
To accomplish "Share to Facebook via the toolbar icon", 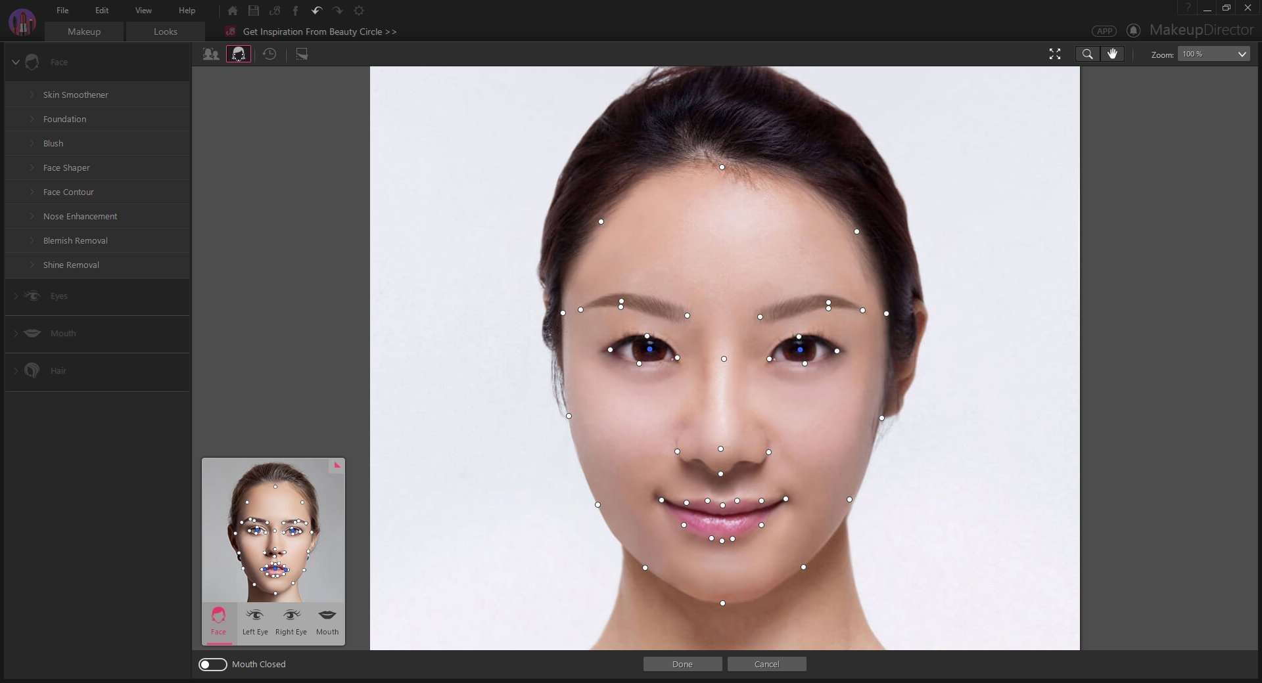I will tap(295, 11).
